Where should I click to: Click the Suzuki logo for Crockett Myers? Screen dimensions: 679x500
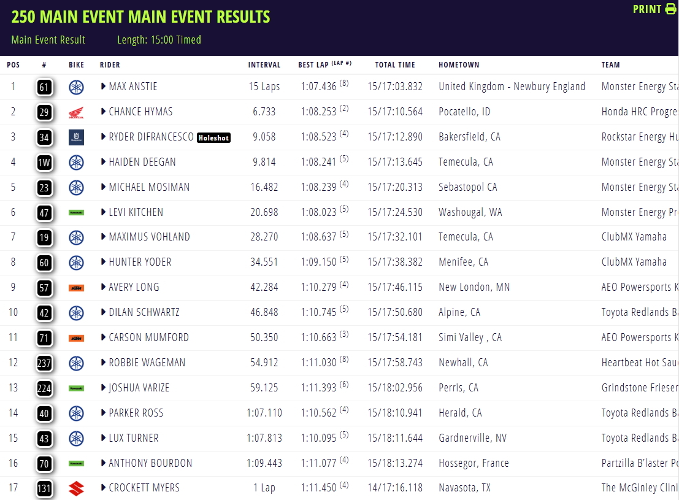tap(76, 488)
